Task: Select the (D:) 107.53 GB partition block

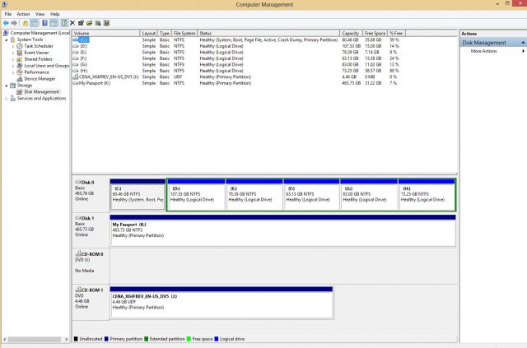Action: [196, 194]
